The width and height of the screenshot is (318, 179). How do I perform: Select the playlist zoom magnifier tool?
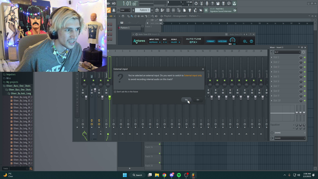(x=153, y=16)
